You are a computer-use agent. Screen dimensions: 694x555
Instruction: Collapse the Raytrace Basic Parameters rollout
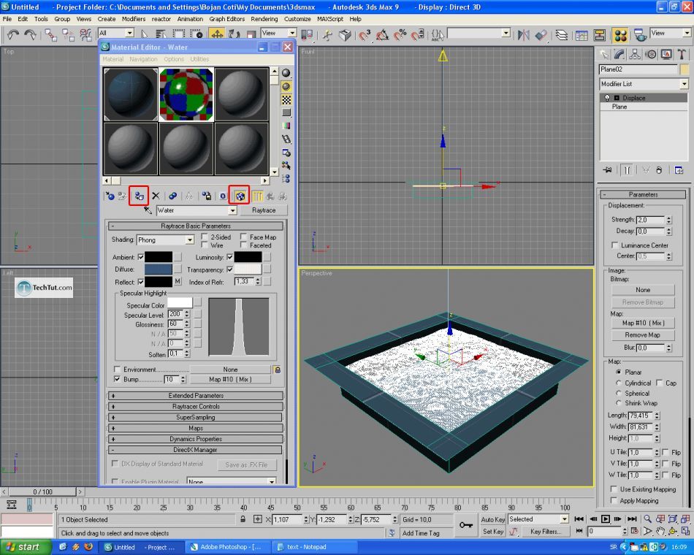tap(196, 226)
